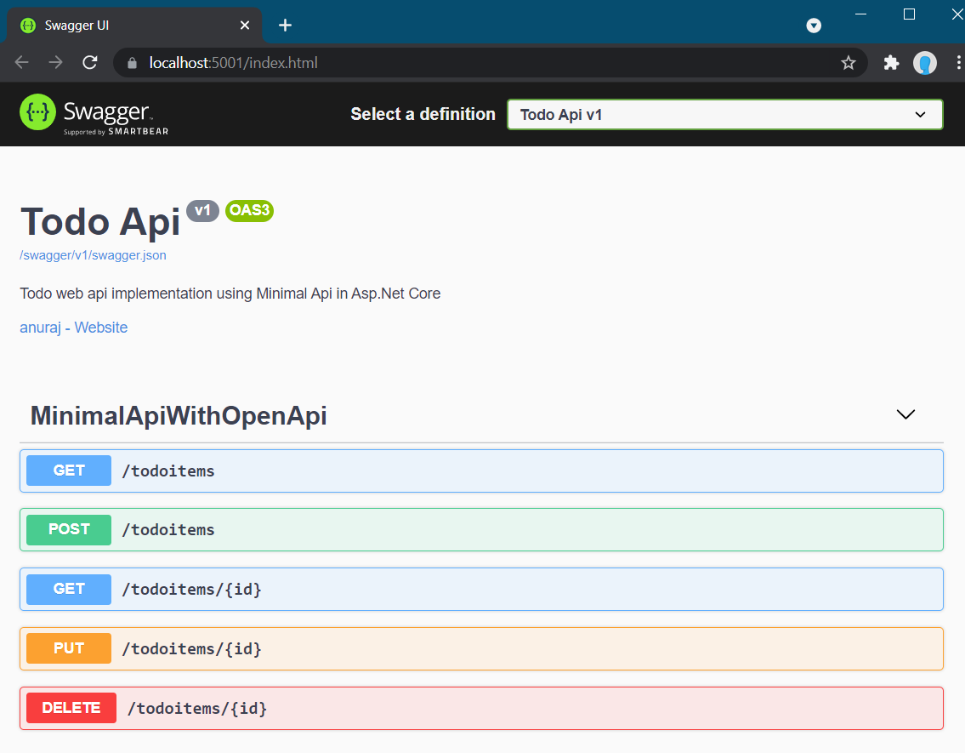Viewport: 965px width, 753px height.
Task: Click the Select a definition label
Action: point(423,114)
